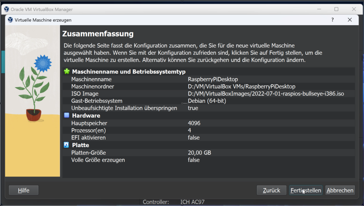This screenshot has height=206, width=364.
Task: Click Fertigstellen to create the machine
Action: tap(306, 190)
